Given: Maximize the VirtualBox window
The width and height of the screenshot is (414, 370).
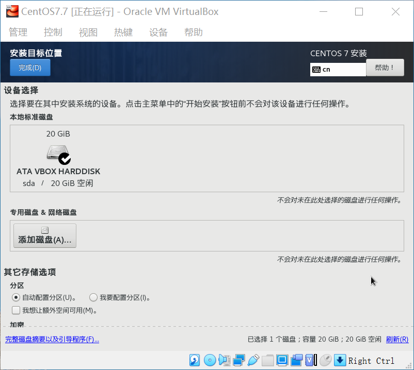Looking at the screenshot, I should 359,12.
